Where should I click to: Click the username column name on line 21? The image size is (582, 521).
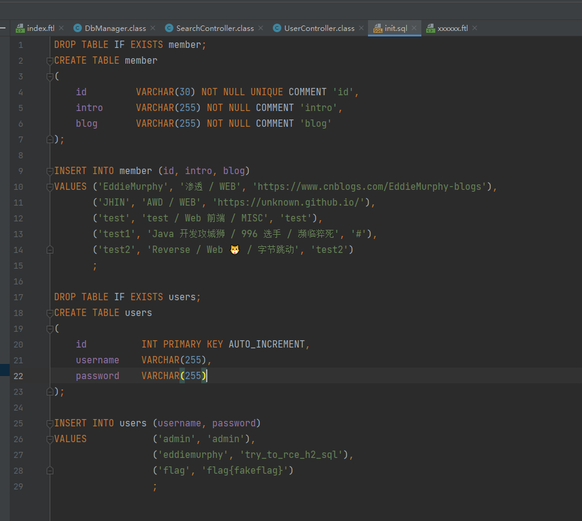click(x=97, y=360)
